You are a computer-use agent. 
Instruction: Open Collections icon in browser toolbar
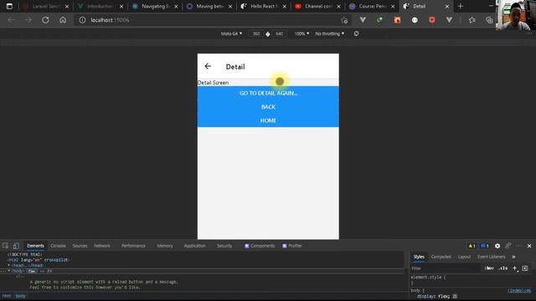489,20
